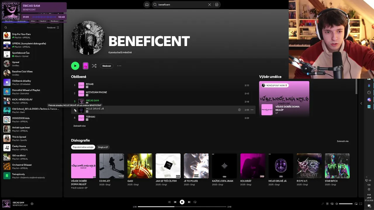Viewport: 374px width, 210px height.
Task: Show hidden system tray icons chevron
Action: [x=367, y=177]
